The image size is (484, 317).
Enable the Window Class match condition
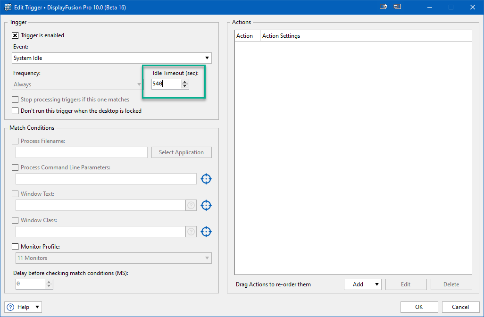point(15,220)
